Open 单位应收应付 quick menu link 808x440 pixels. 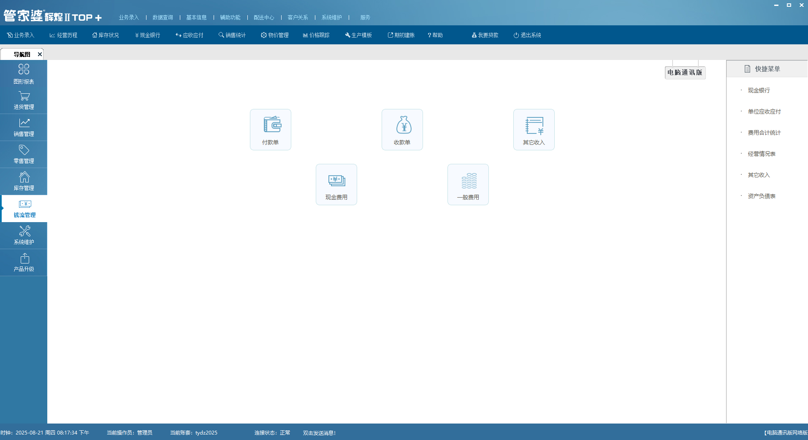[764, 111]
